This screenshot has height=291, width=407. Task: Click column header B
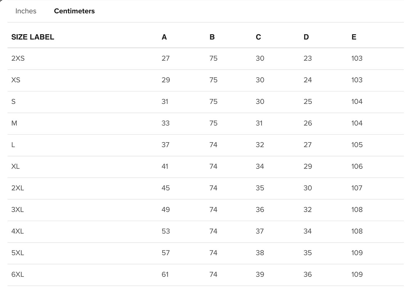pos(212,37)
